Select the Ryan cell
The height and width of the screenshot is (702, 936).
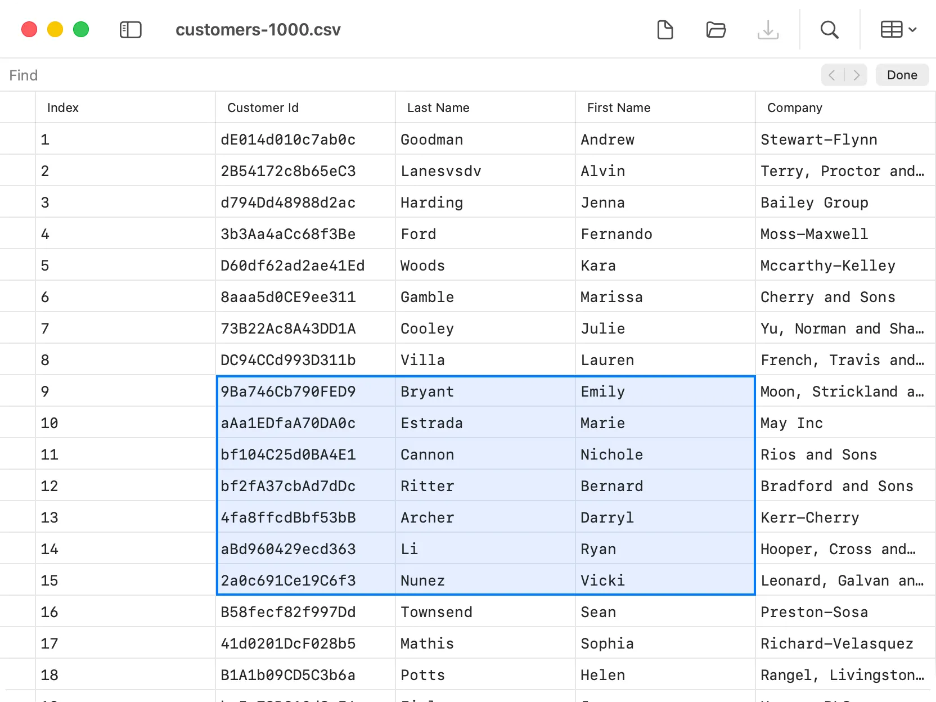pyautogui.click(x=665, y=548)
